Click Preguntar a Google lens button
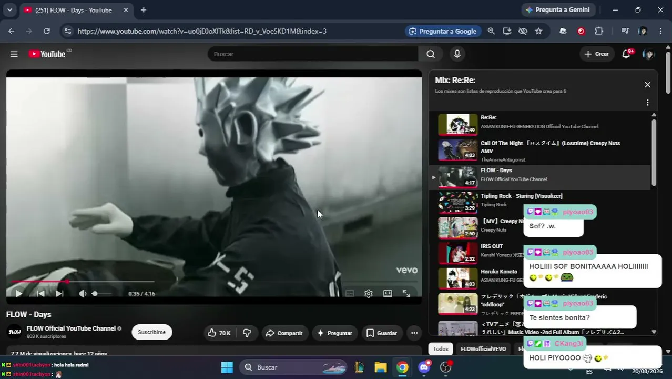 (442, 31)
